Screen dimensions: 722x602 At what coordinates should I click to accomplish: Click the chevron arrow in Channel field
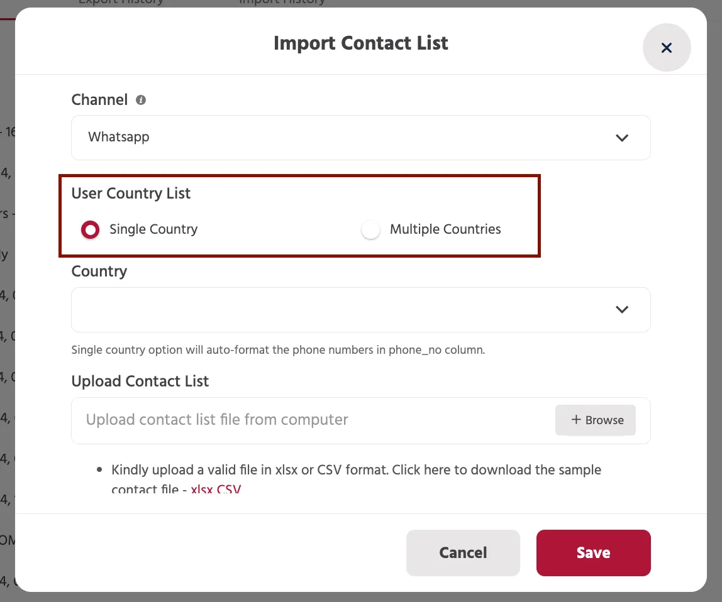point(622,138)
